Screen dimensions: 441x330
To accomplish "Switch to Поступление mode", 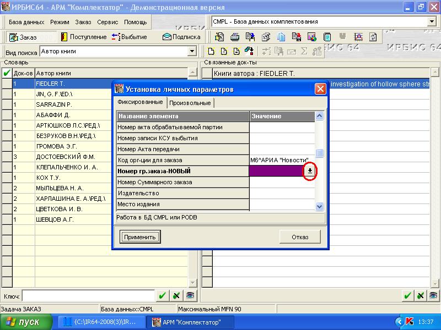I will 83,37.
